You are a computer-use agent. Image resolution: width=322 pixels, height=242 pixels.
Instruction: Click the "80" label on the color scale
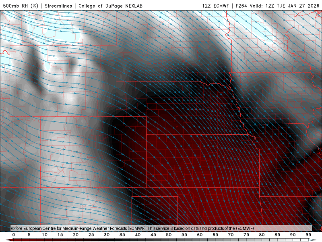262,235
